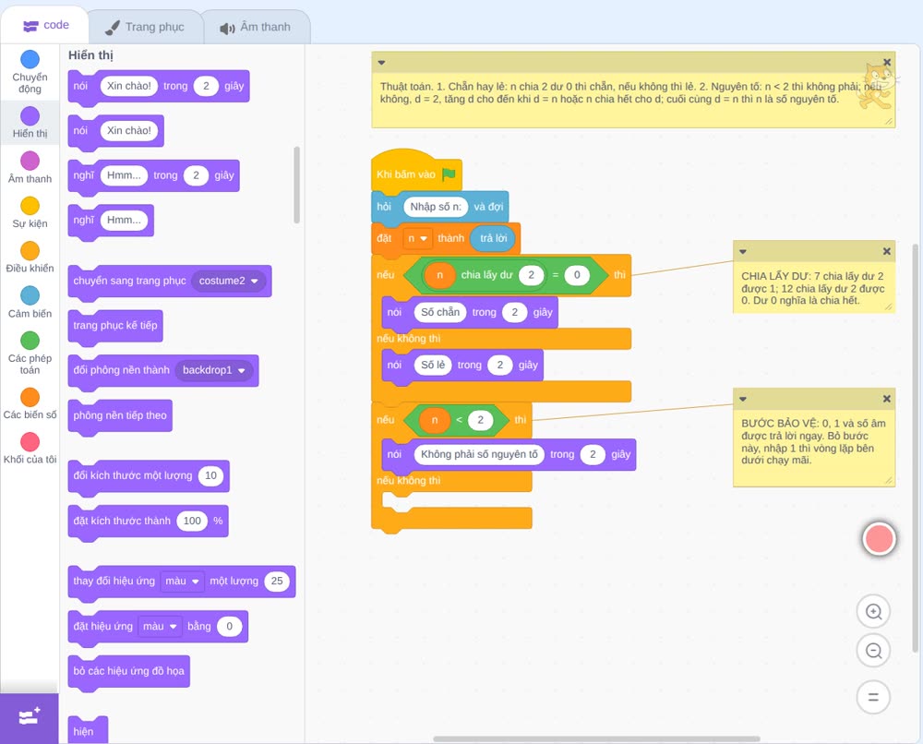Zoom in the workspace
The width and height of the screenshot is (923, 744).
pos(873,612)
